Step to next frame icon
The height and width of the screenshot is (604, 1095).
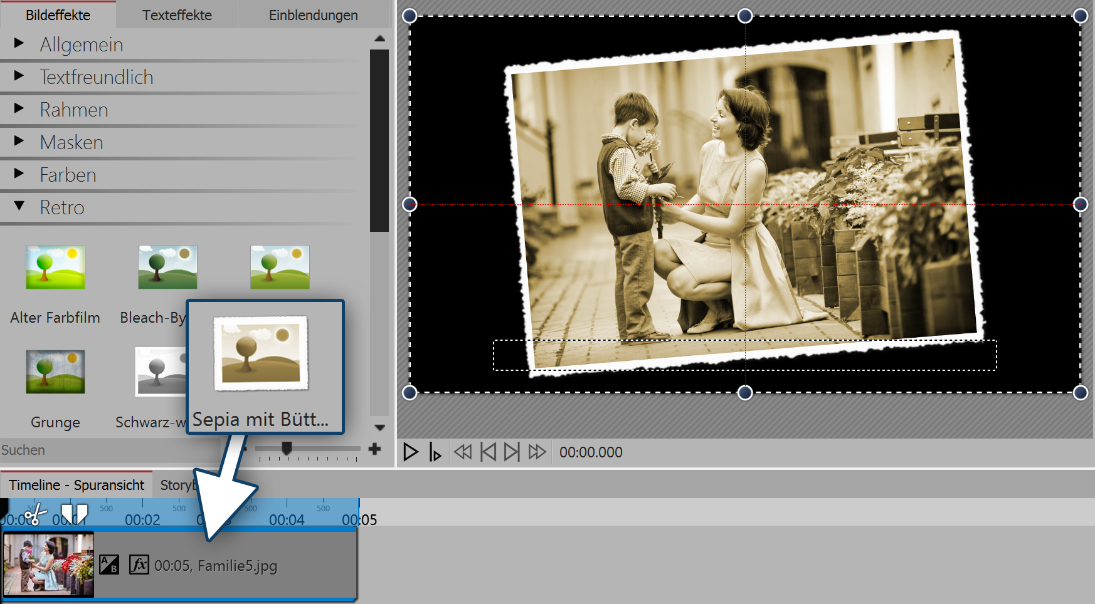tap(512, 452)
